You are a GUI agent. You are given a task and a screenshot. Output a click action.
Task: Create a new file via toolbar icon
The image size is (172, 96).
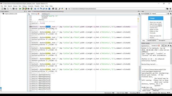point(2,9)
